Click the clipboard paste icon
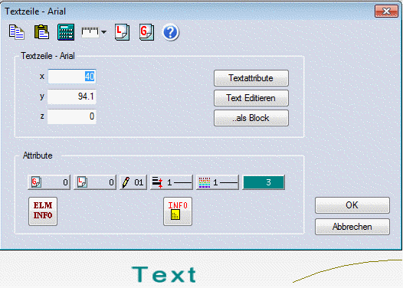The image size is (403, 288). point(41,32)
